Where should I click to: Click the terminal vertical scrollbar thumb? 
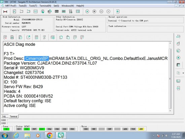[x=170, y=79]
